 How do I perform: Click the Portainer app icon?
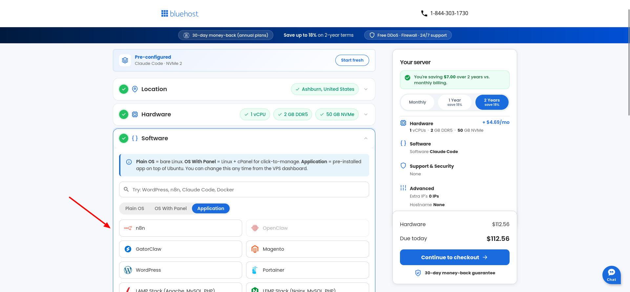pyautogui.click(x=255, y=270)
